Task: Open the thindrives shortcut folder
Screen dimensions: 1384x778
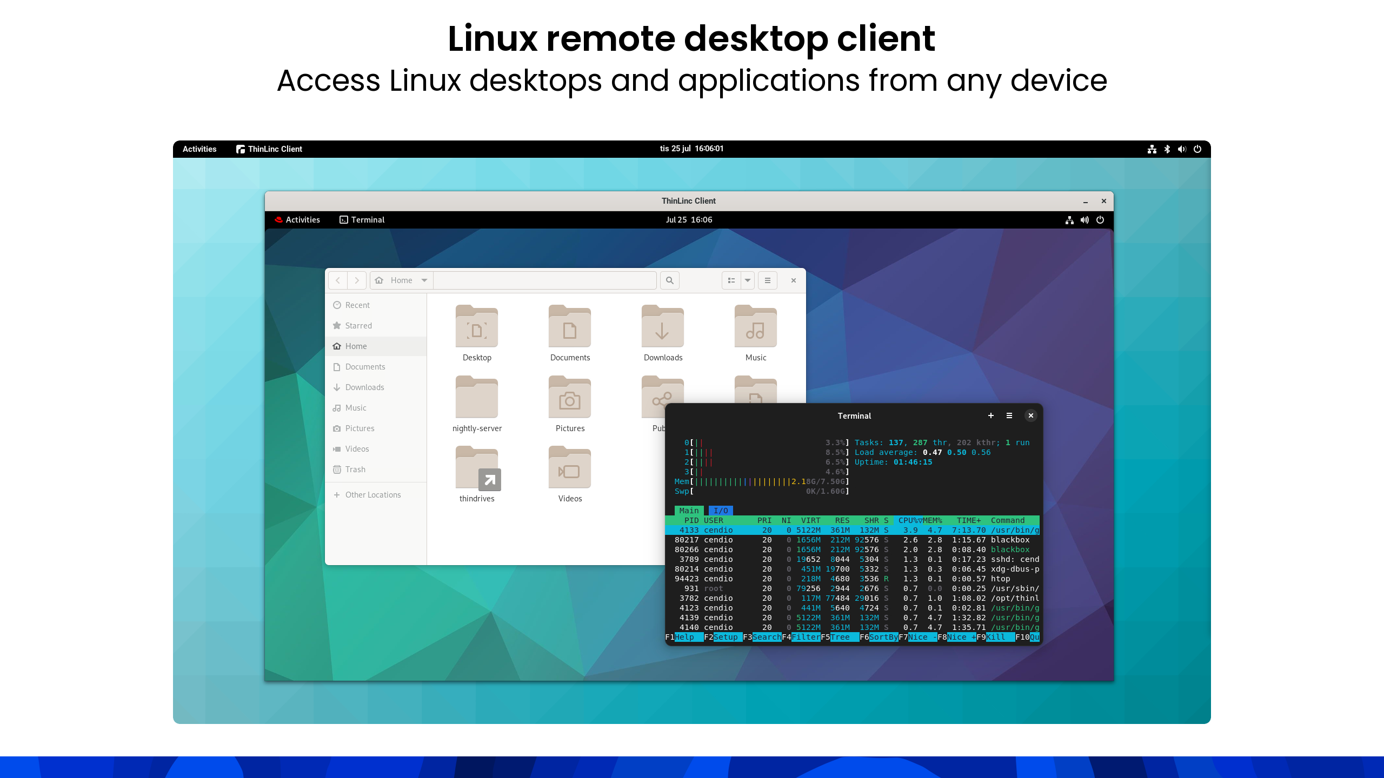Action: coord(477,469)
